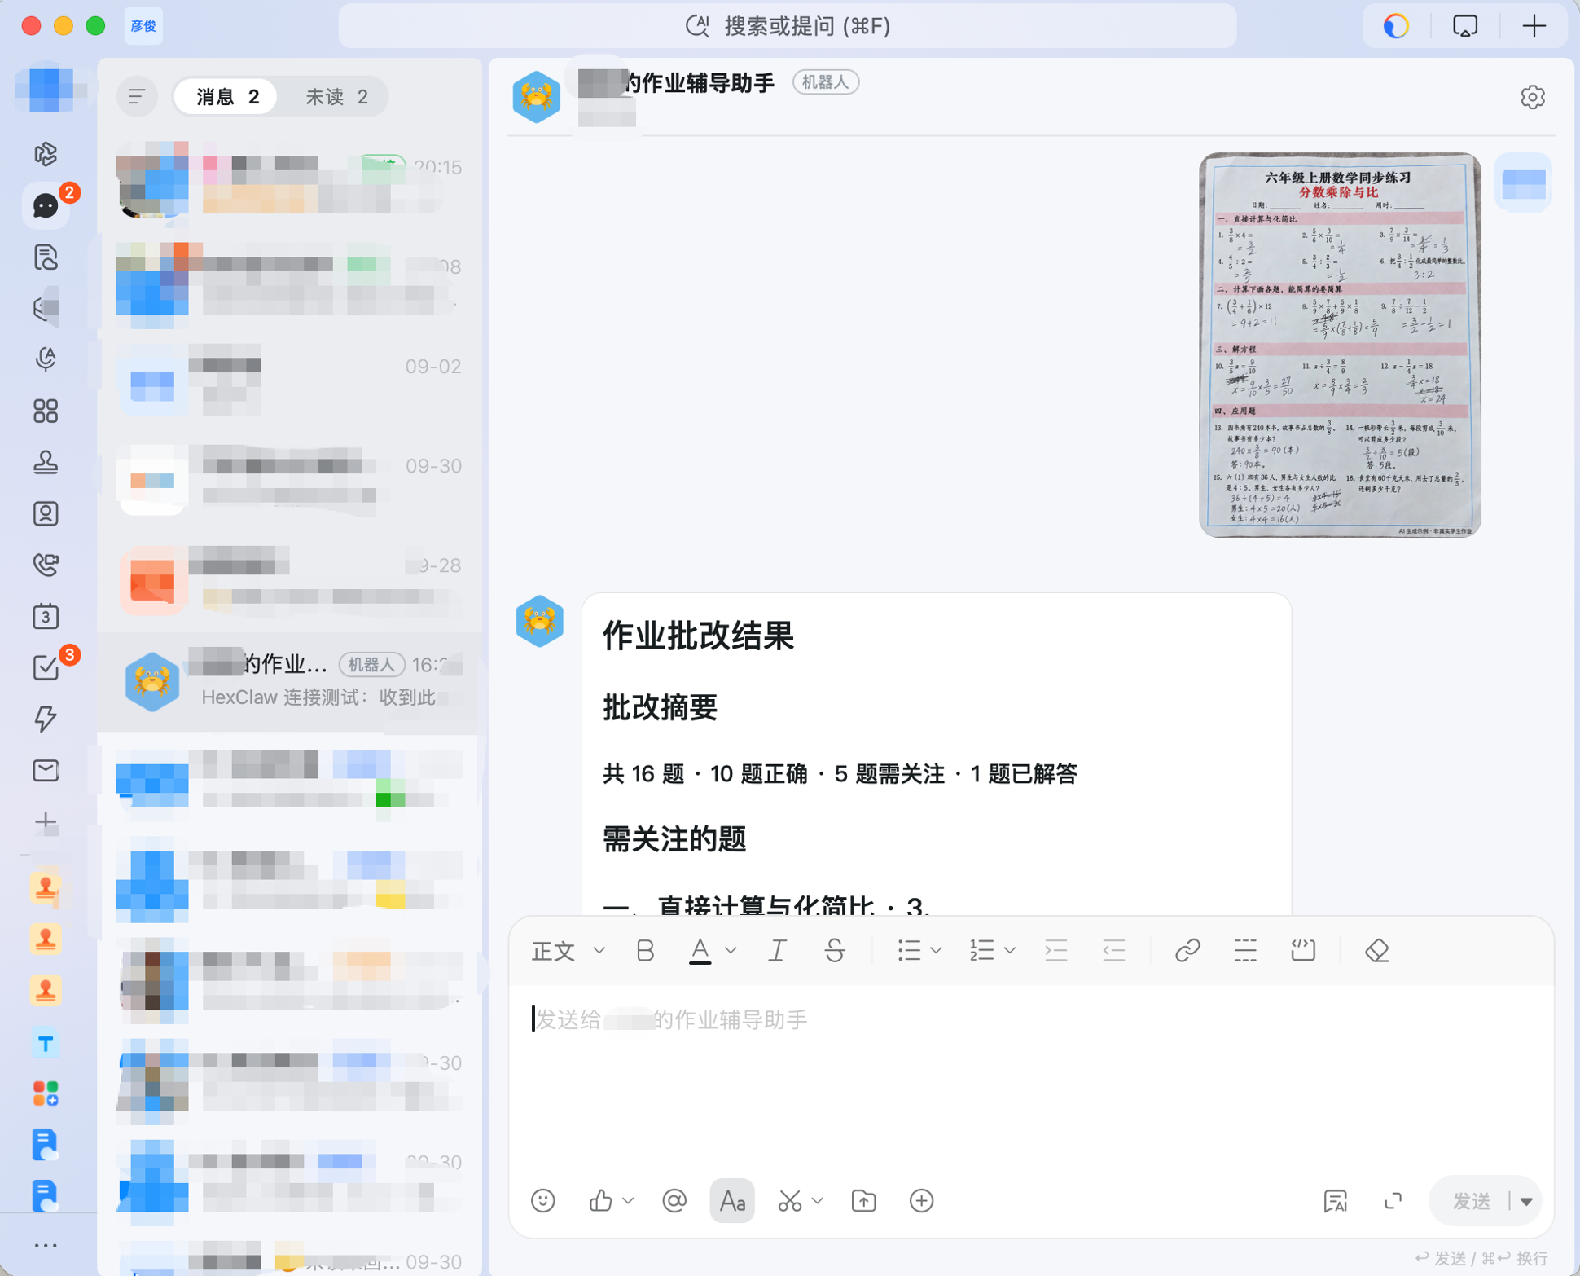Clear formatting with the eraser icon
This screenshot has width=1580, height=1276.
click(1377, 950)
